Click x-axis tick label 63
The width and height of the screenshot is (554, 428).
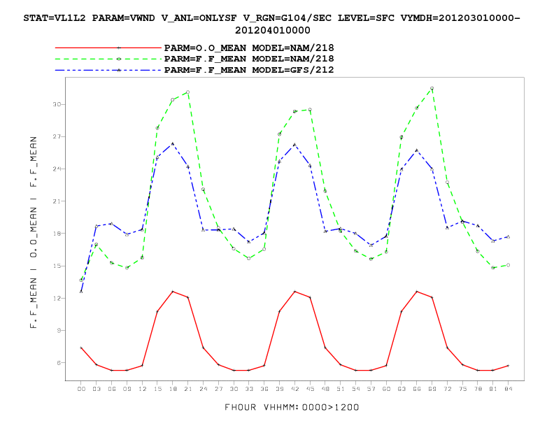[402, 389]
